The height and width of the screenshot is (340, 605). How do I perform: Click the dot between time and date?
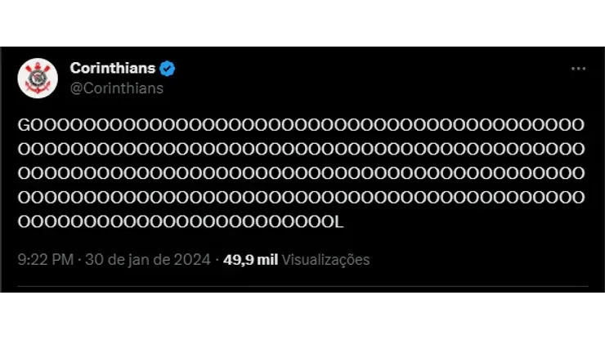[x=79, y=260]
